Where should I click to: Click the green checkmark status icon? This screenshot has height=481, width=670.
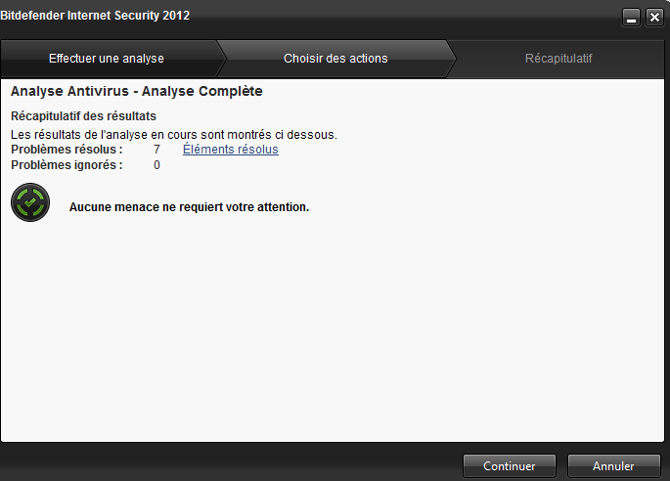tap(30, 202)
